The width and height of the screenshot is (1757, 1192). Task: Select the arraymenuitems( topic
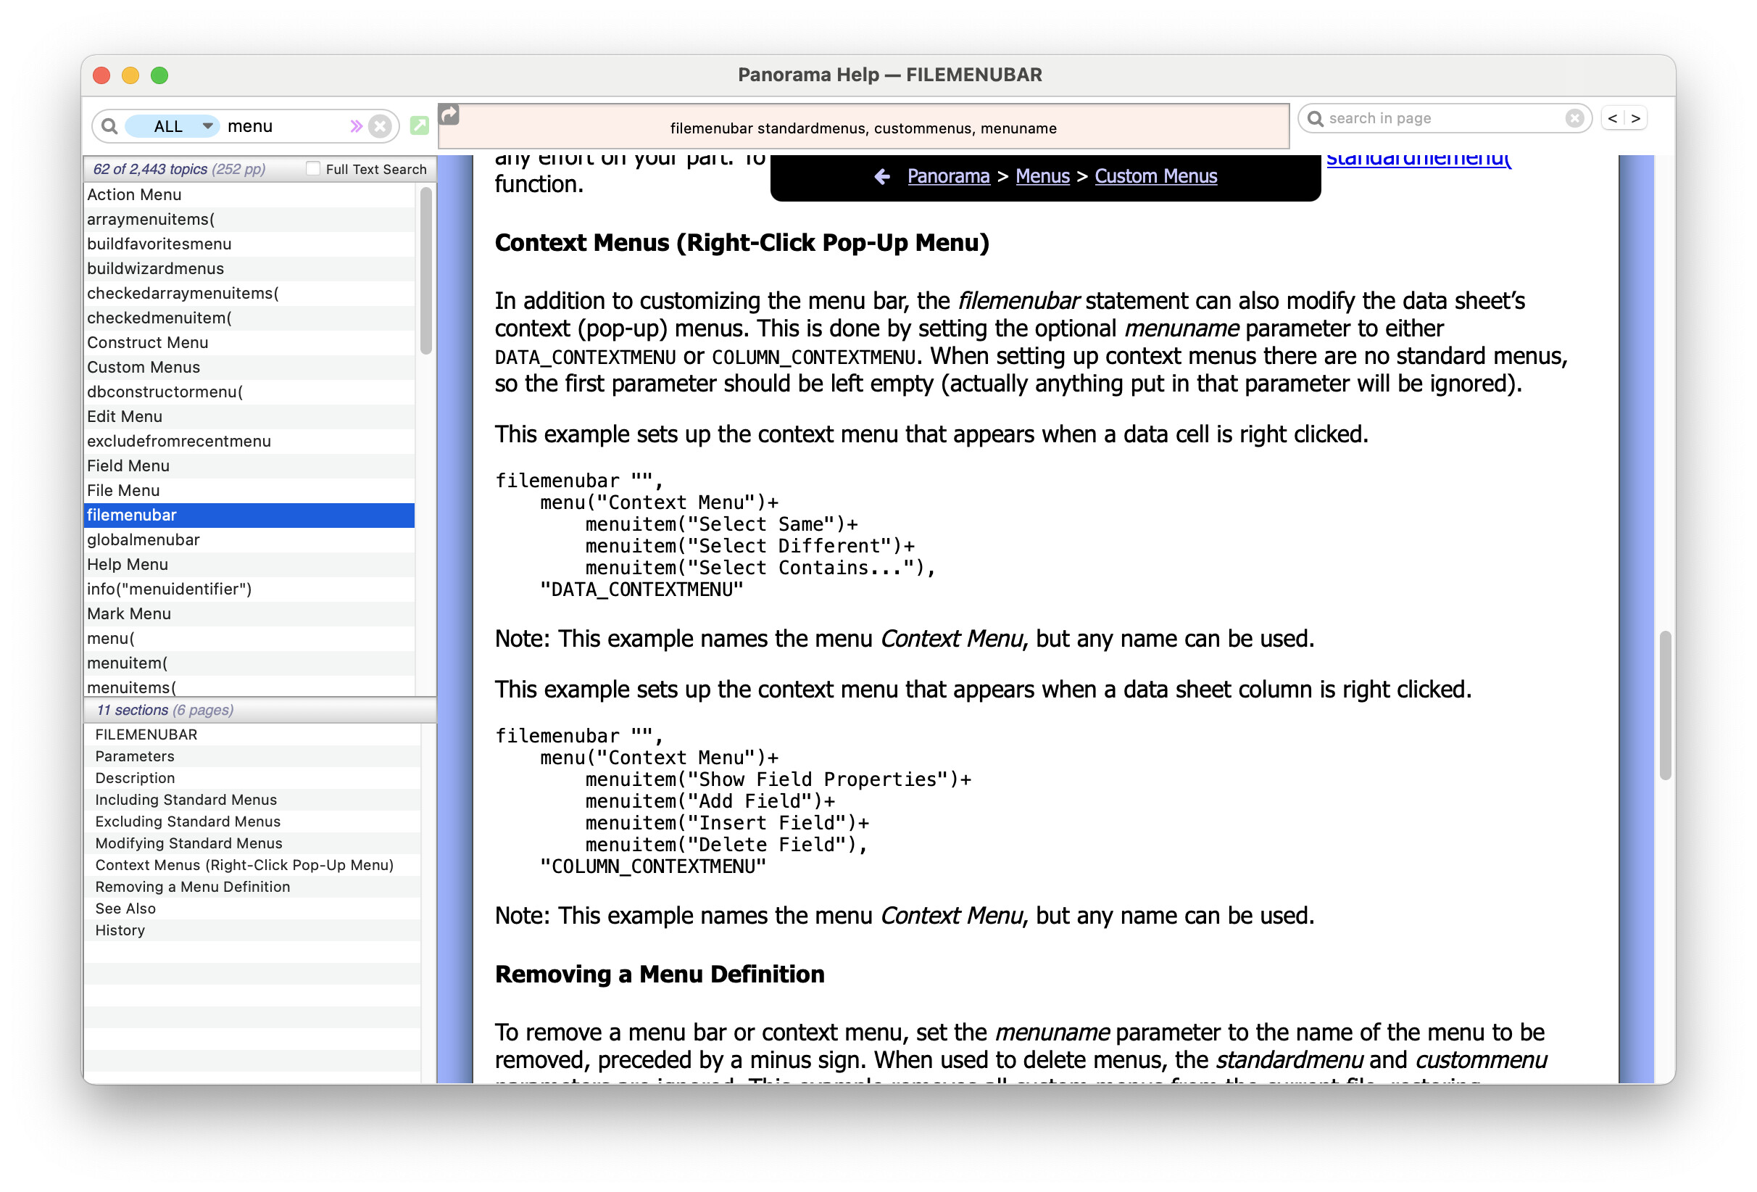249,220
